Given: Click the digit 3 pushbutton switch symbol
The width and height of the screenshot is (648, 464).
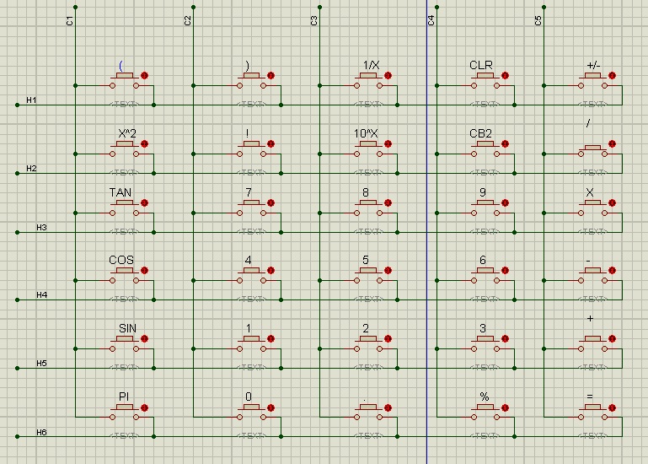Looking at the screenshot, I should point(485,344).
